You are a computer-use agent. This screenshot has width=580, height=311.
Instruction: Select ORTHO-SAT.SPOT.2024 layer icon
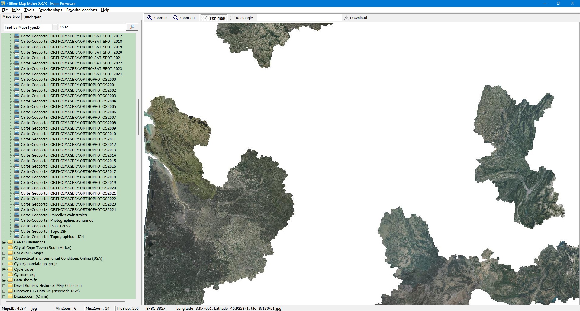(x=17, y=74)
